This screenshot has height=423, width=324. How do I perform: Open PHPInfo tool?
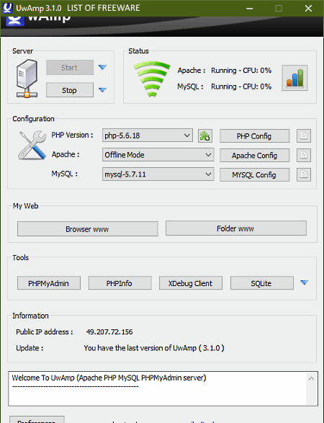pyautogui.click(x=120, y=283)
